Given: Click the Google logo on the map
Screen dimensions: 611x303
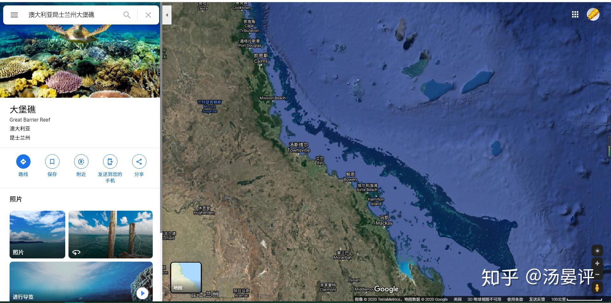Looking at the screenshot, I should [386, 289].
